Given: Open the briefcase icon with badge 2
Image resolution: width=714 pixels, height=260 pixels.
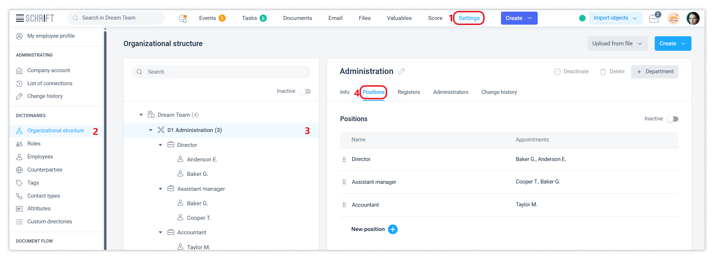Looking at the screenshot, I should coord(654,18).
